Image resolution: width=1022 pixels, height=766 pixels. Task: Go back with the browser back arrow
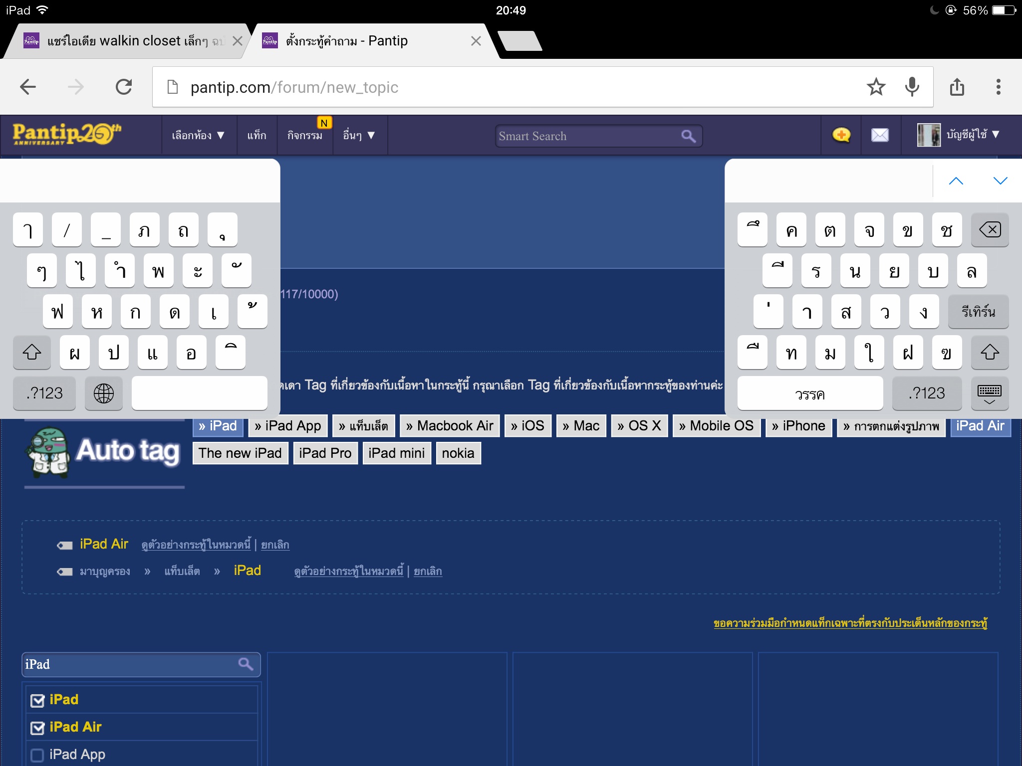click(x=28, y=87)
